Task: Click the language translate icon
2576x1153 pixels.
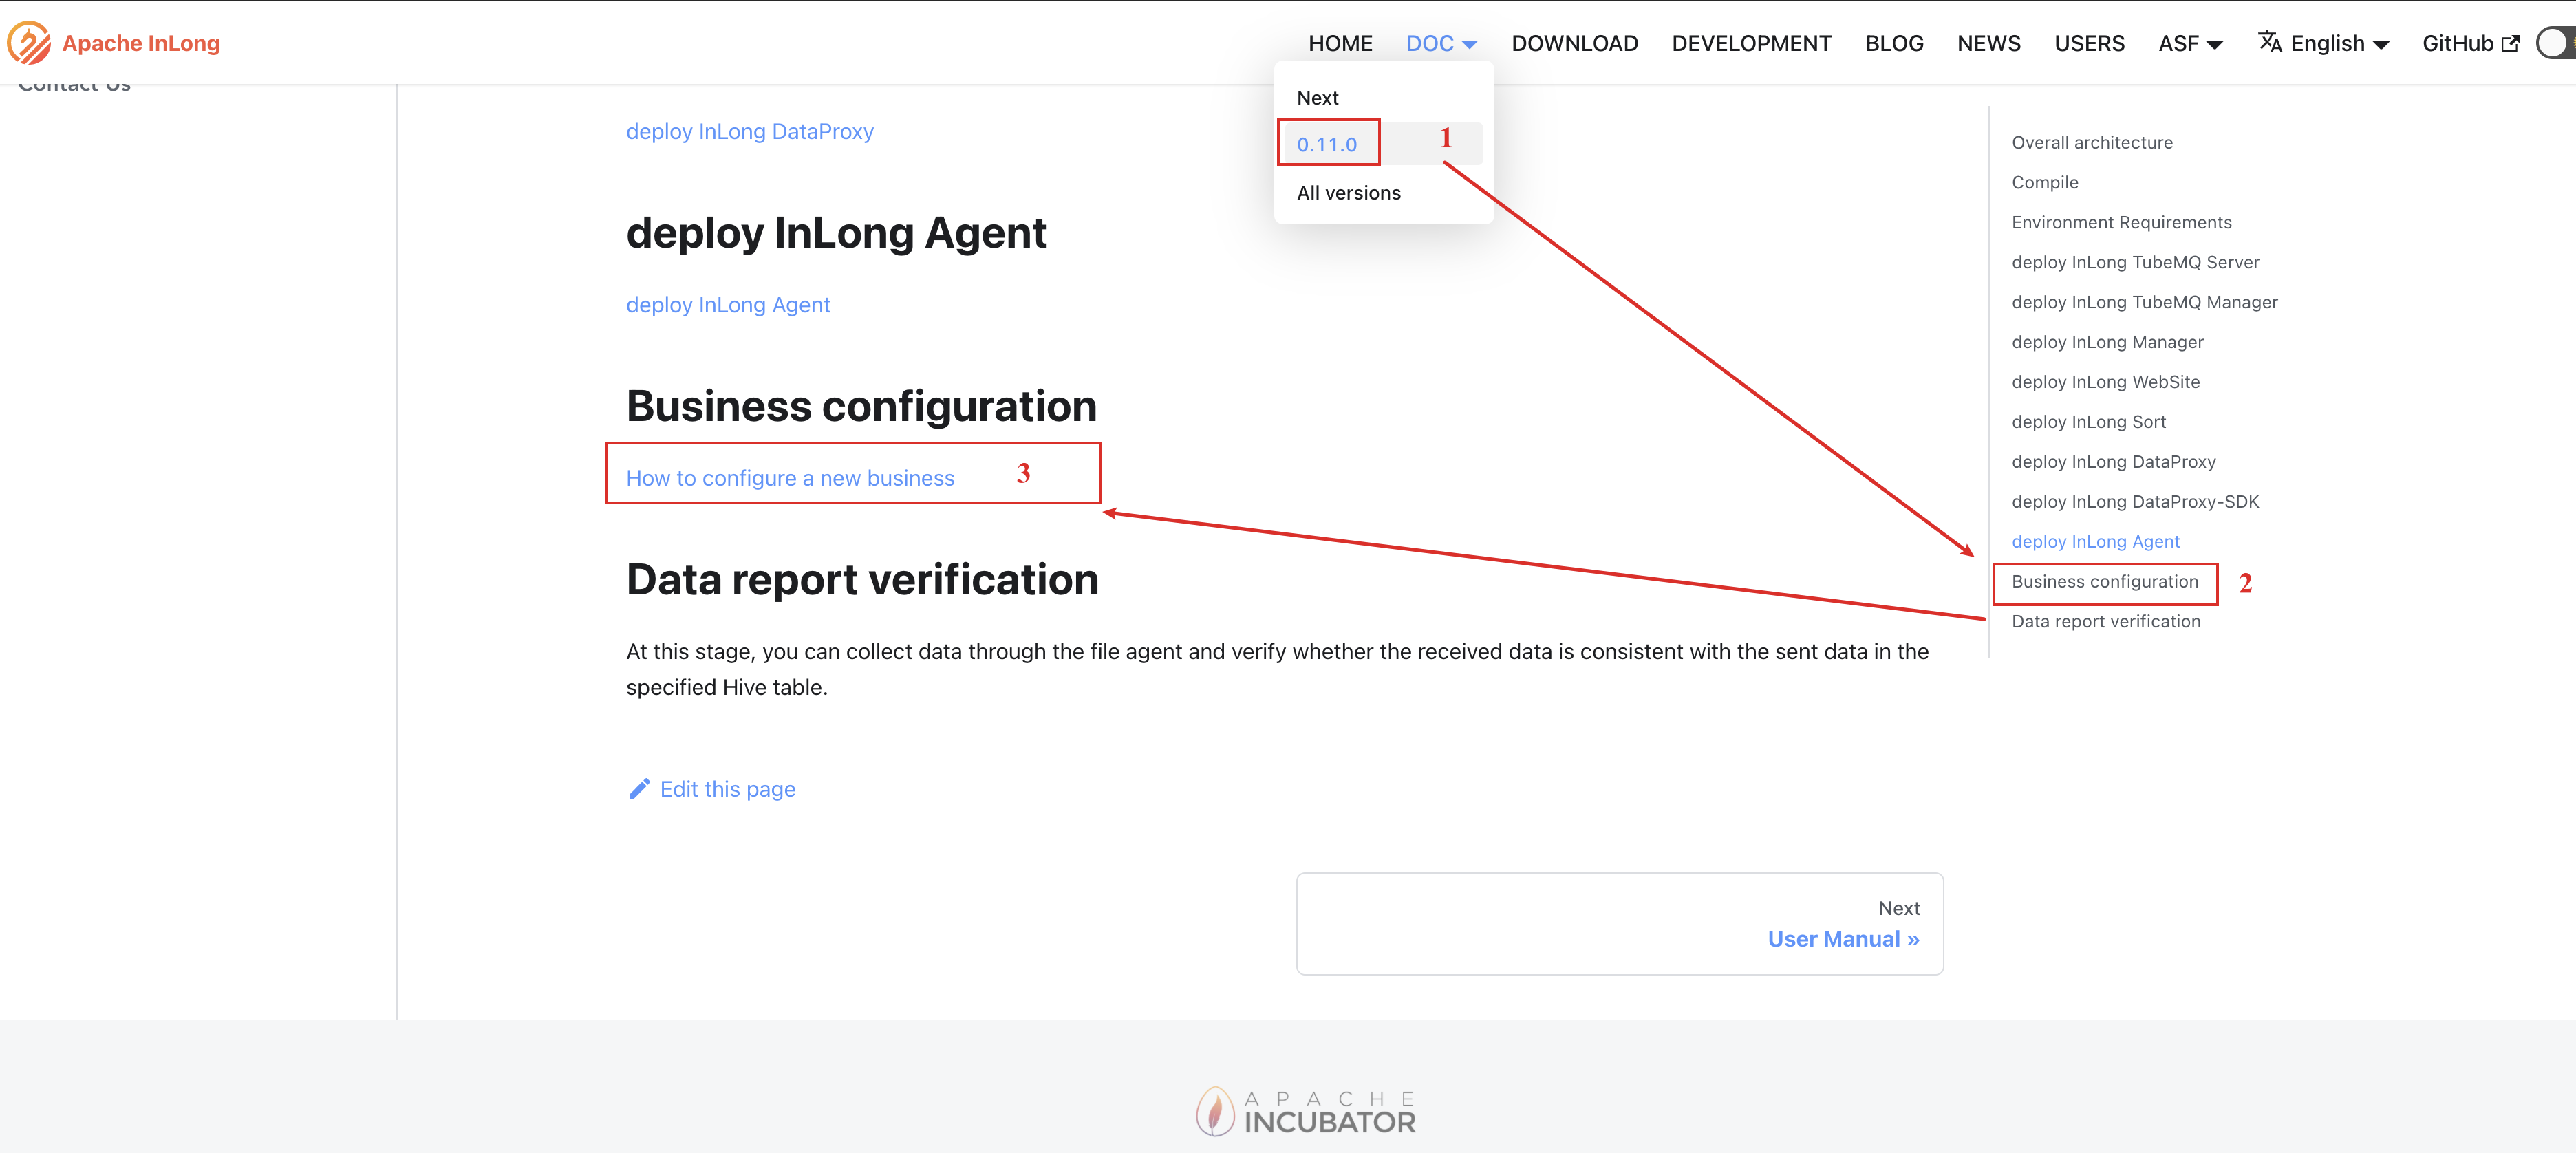Action: coord(2269,42)
